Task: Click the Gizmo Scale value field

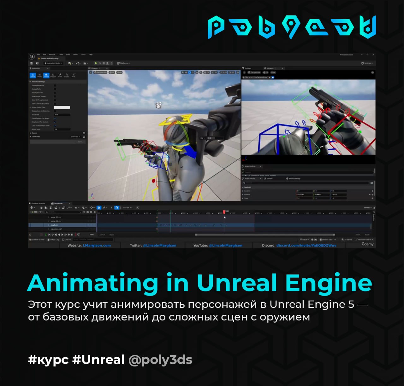Action: point(62,129)
